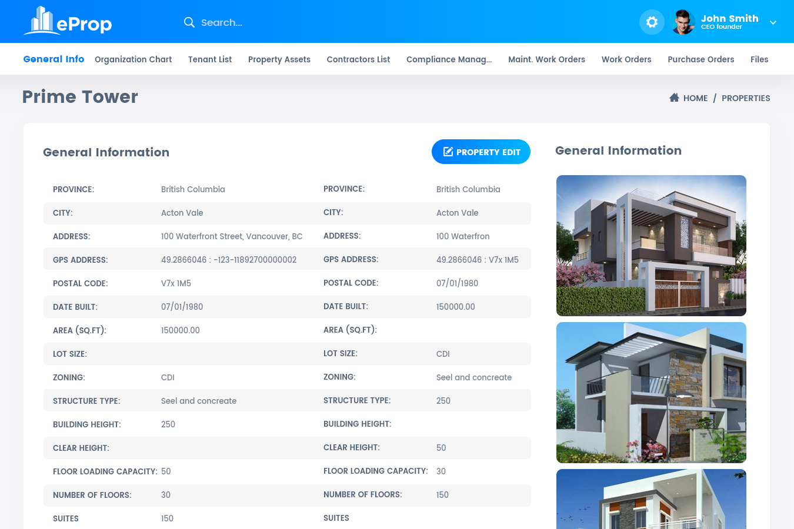The width and height of the screenshot is (794, 529).
Task: Expand the John Smith user menu chevron
Action: pos(773,23)
